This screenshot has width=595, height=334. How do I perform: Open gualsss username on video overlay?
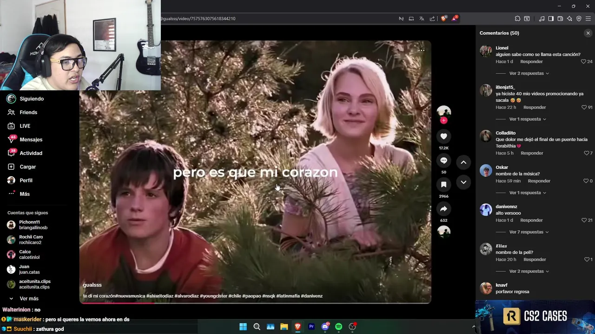(x=92, y=285)
